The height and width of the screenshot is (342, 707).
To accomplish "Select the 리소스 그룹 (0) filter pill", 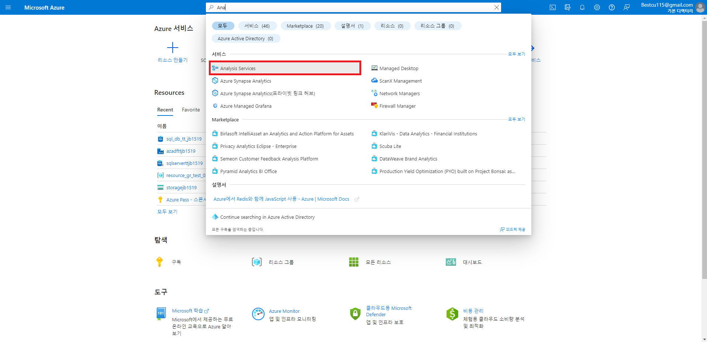I will tap(438, 26).
